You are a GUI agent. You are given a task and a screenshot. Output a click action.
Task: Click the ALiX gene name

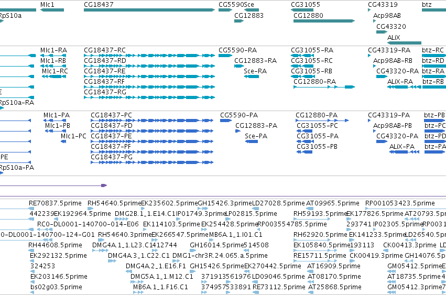[394, 37]
